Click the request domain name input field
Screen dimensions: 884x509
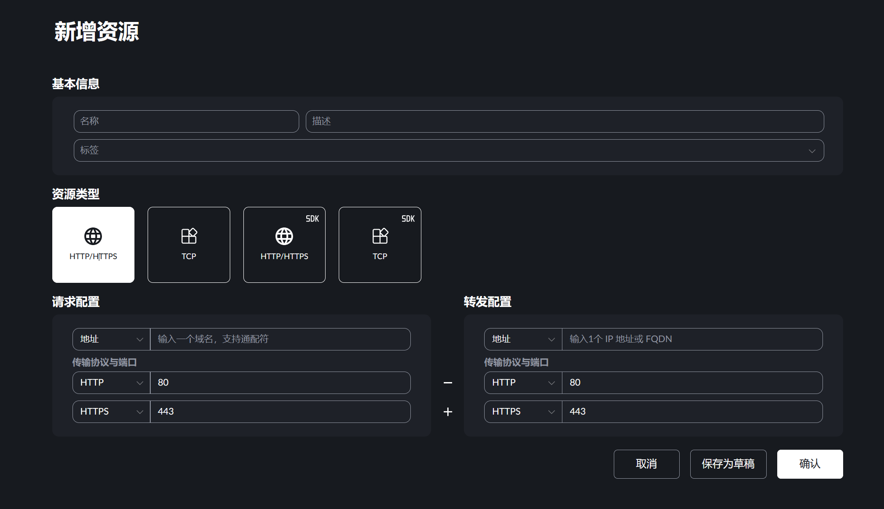[280, 339]
